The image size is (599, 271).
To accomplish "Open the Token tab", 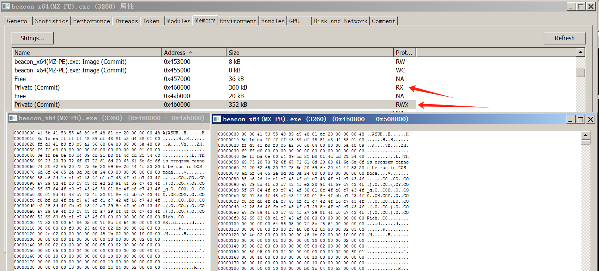I will click(x=151, y=21).
